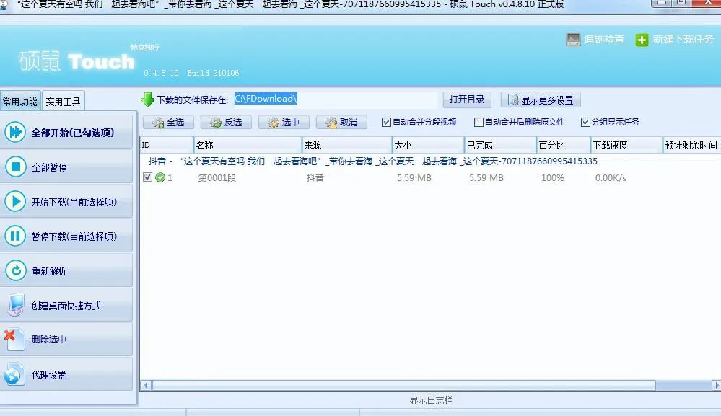The image size is (721, 416).
Task: Click the horizontal scrollbar right arrow
Action: coord(716,385)
